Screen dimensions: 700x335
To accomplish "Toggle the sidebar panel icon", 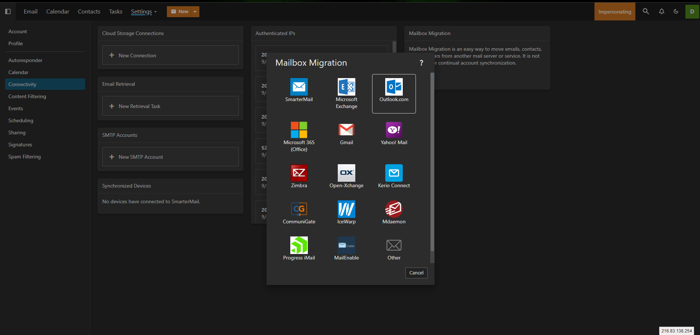I will (8, 12).
